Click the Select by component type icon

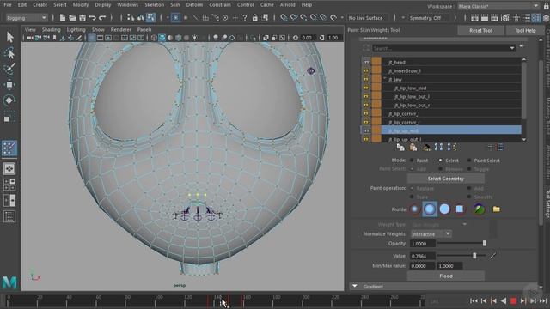[x=151, y=17]
